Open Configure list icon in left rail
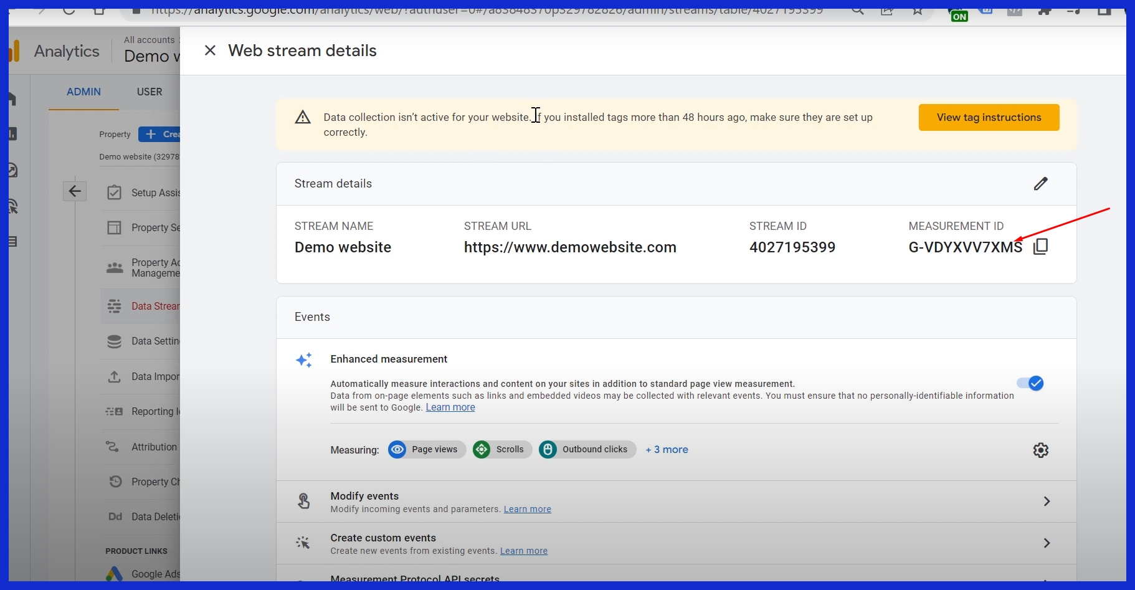 point(12,242)
